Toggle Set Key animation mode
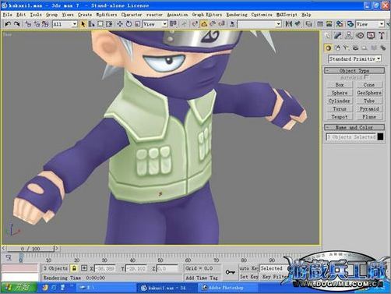The height and width of the screenshot is (294, 391). (x=248, y=277)
